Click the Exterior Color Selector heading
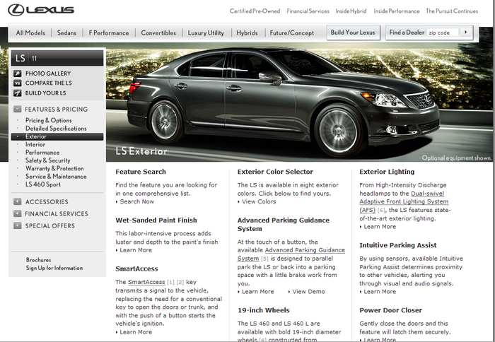Viewport: 495px width, 342px height. 275,172
